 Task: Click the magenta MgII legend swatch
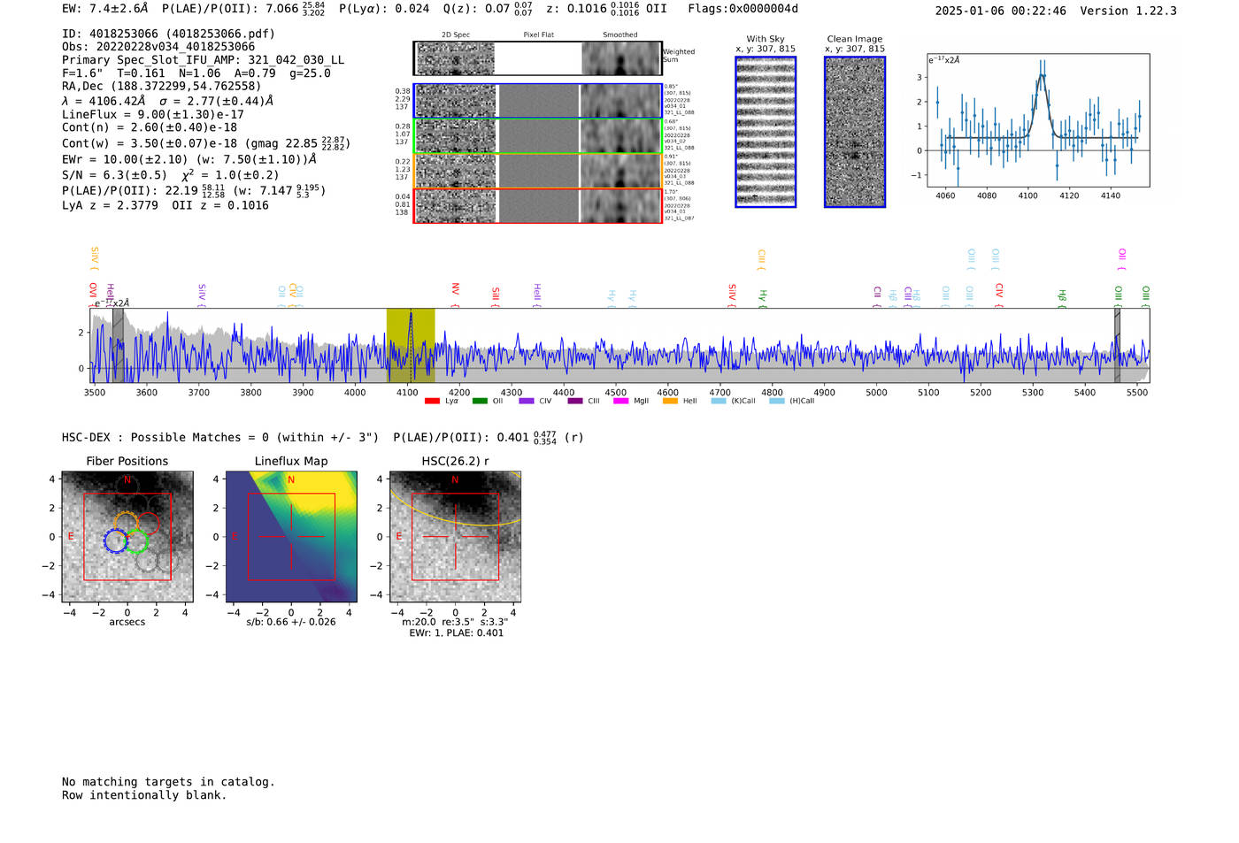[620, 401]
